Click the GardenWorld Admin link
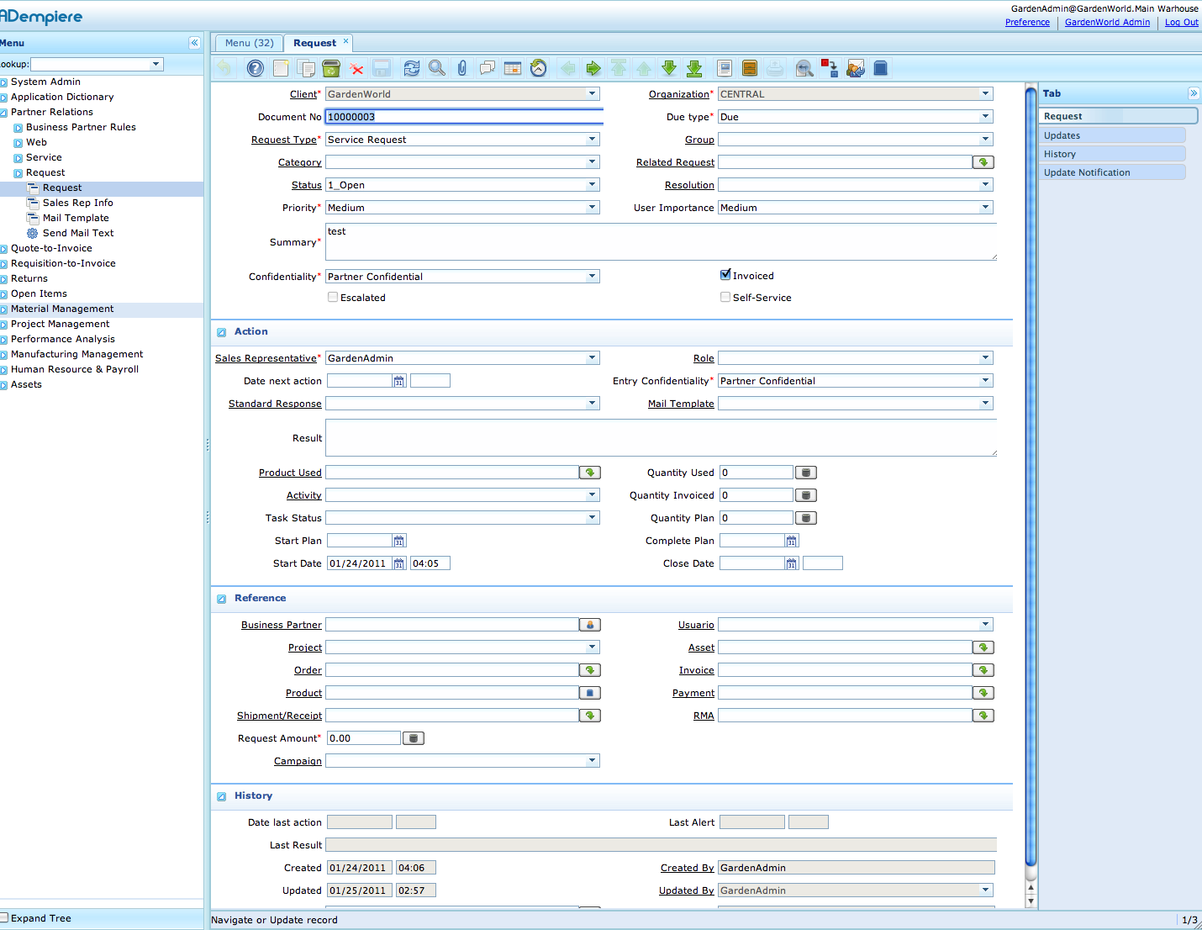This screenshot has height=930, width=1202. [1107, 23]
